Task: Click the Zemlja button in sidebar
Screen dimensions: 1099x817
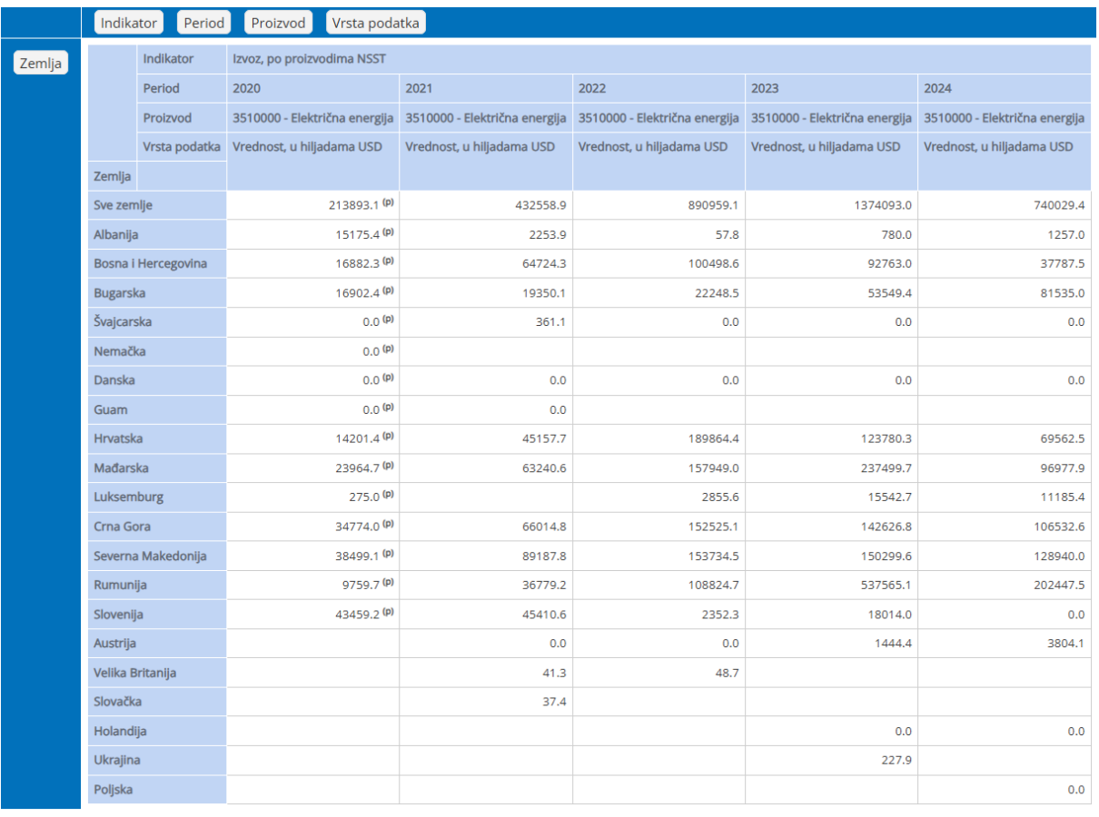Action: tap(41, 63)
